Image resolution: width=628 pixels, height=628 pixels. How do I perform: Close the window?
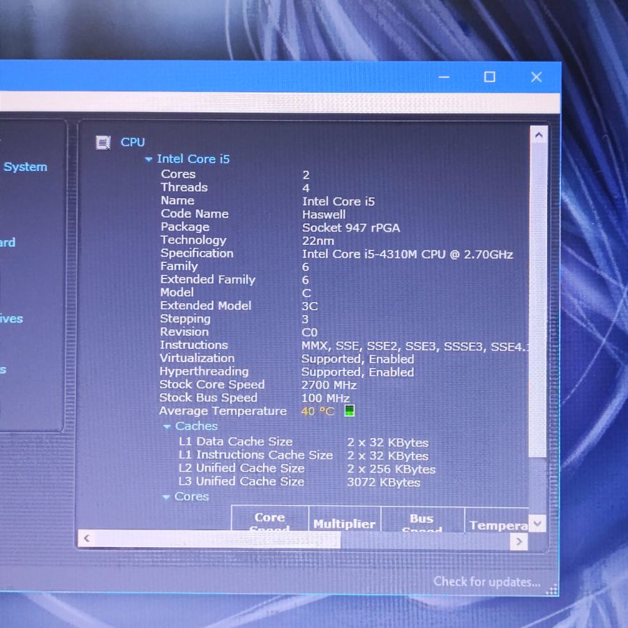tap(537, 77)
